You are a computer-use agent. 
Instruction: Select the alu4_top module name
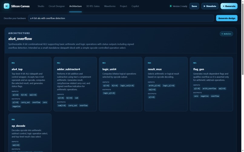(17, 69)
